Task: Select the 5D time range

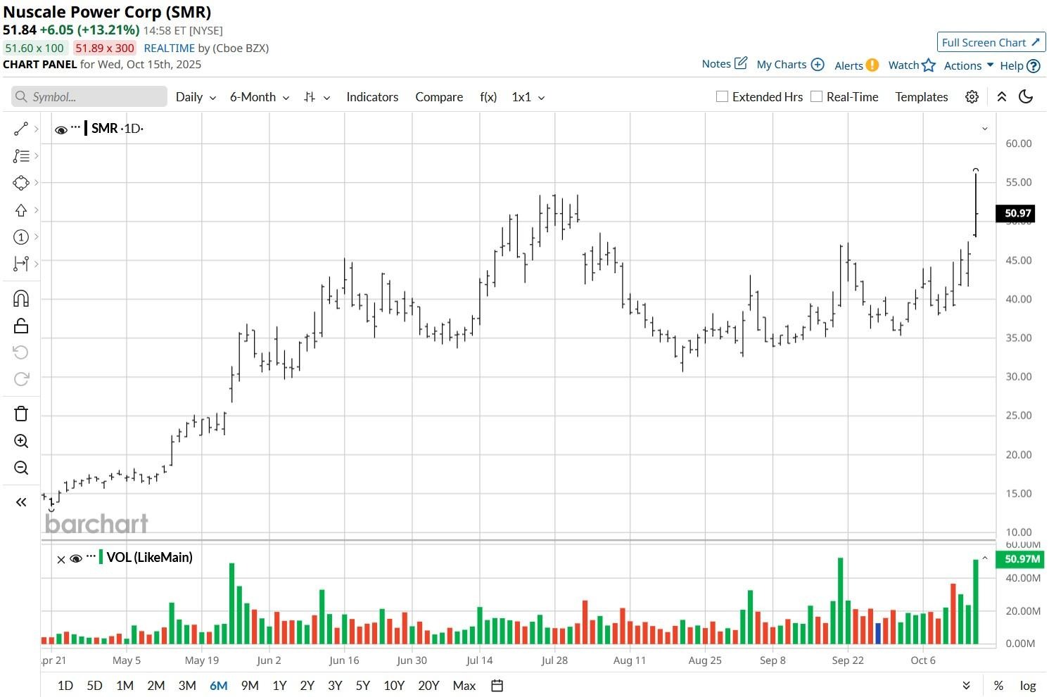Action: (x=94, y=686)
